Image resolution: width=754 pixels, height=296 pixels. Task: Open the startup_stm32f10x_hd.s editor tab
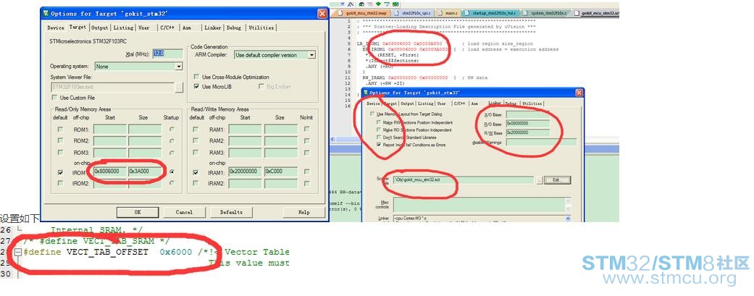coord(490,13)
